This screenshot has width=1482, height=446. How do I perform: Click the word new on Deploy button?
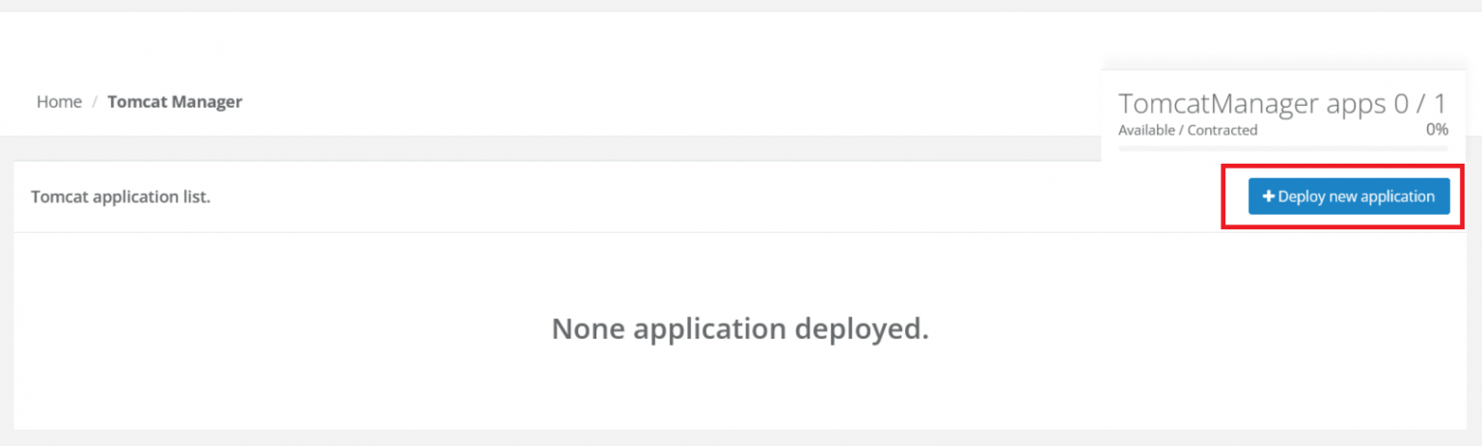click(1342, 197)
